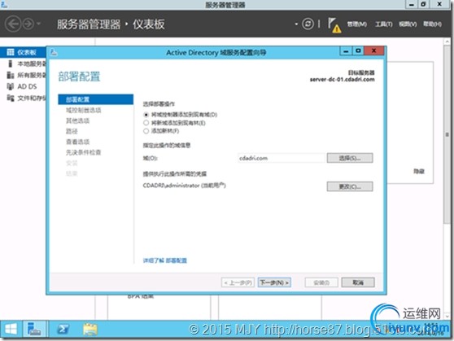Click the local server icon in the sidebar
Image resolution: width=454 pixels, height=341 pixels.
[x=11, y=63]
